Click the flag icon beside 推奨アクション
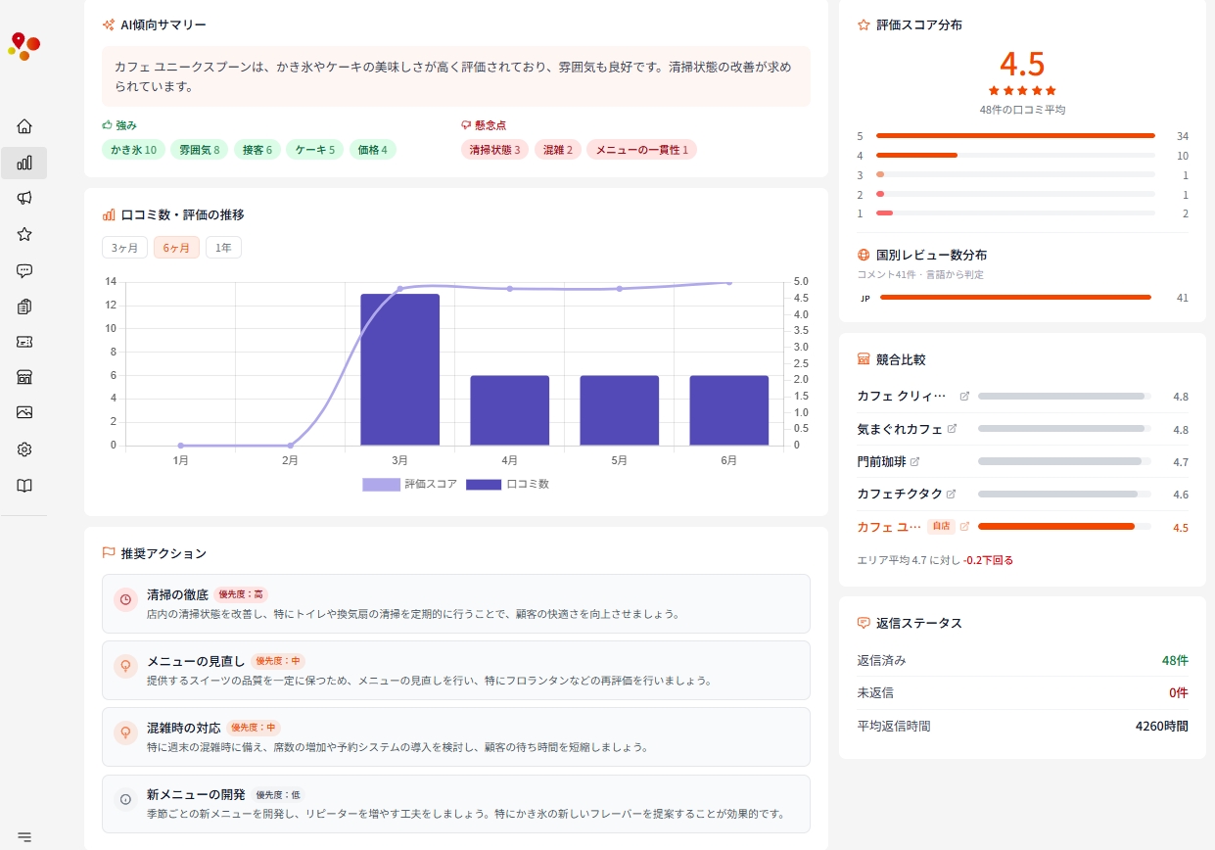 tap(109, 553)
